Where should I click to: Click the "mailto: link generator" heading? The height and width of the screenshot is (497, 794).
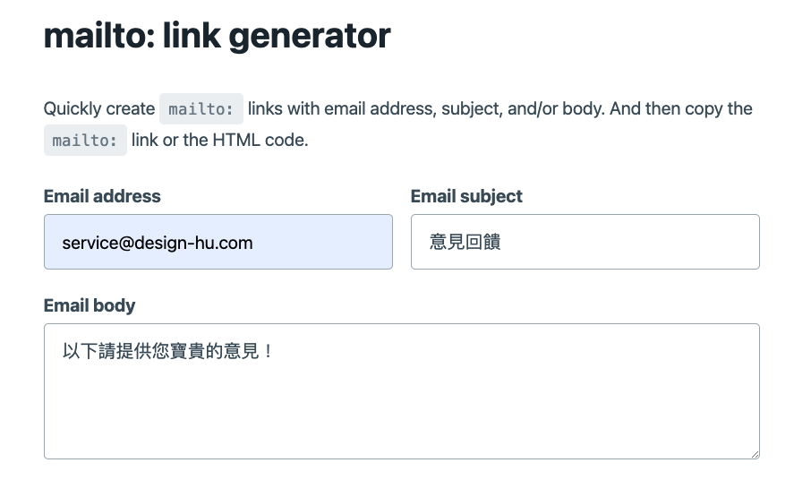click(x=217, y=36)
